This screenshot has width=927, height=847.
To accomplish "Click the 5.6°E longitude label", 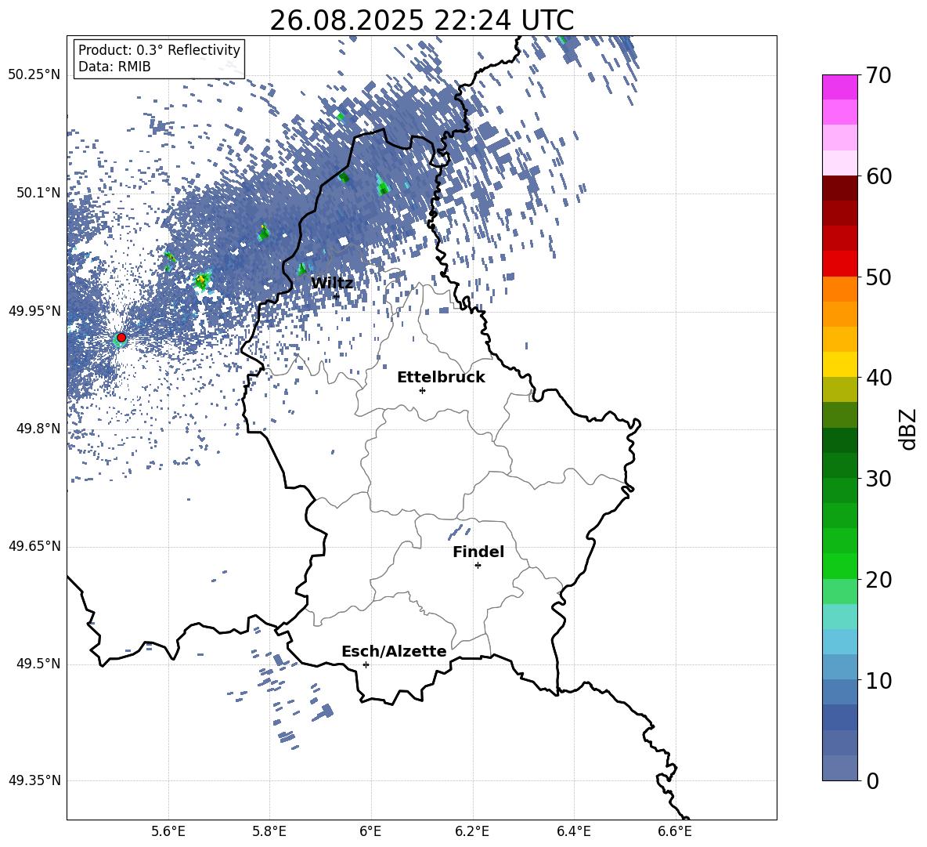I will click(168, 831).
